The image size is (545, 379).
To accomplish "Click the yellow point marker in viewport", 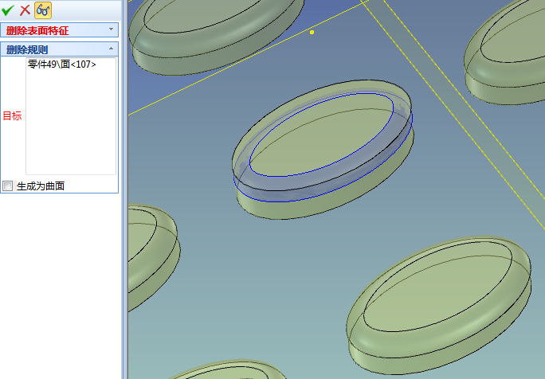I will tap(312, 33).
